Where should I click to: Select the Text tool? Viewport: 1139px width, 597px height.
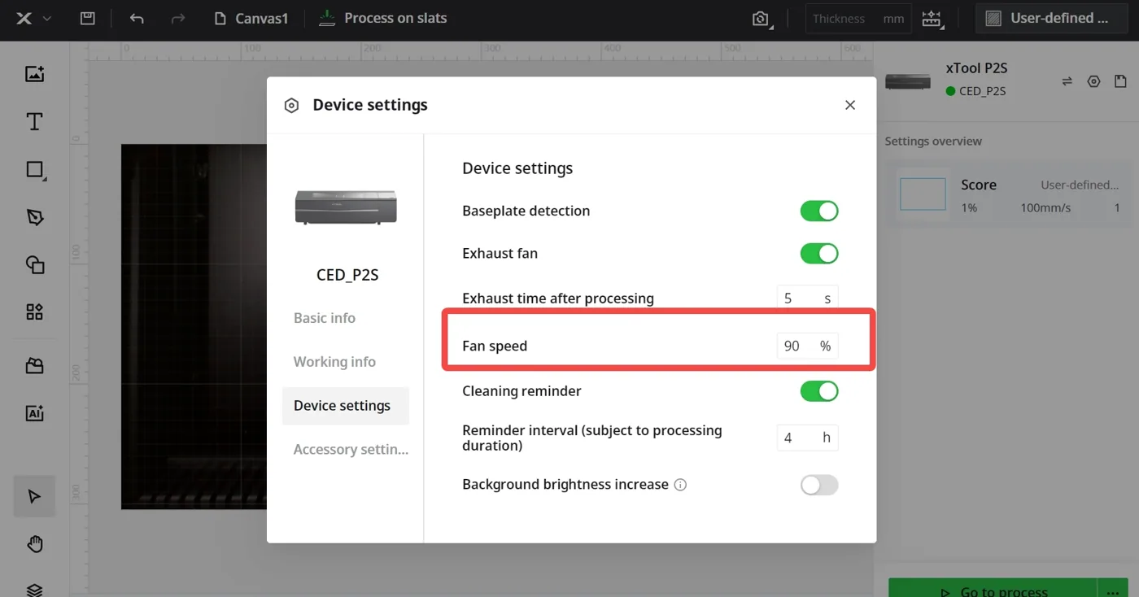click(34, 122)
